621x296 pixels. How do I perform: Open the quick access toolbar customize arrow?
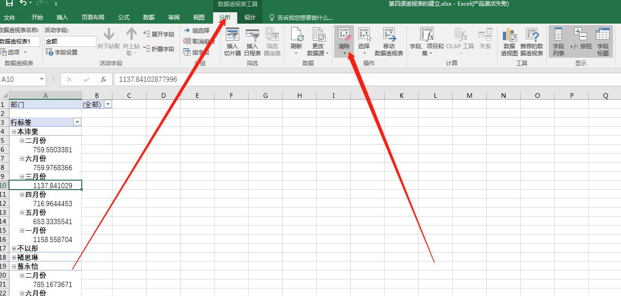coord(56,4)
